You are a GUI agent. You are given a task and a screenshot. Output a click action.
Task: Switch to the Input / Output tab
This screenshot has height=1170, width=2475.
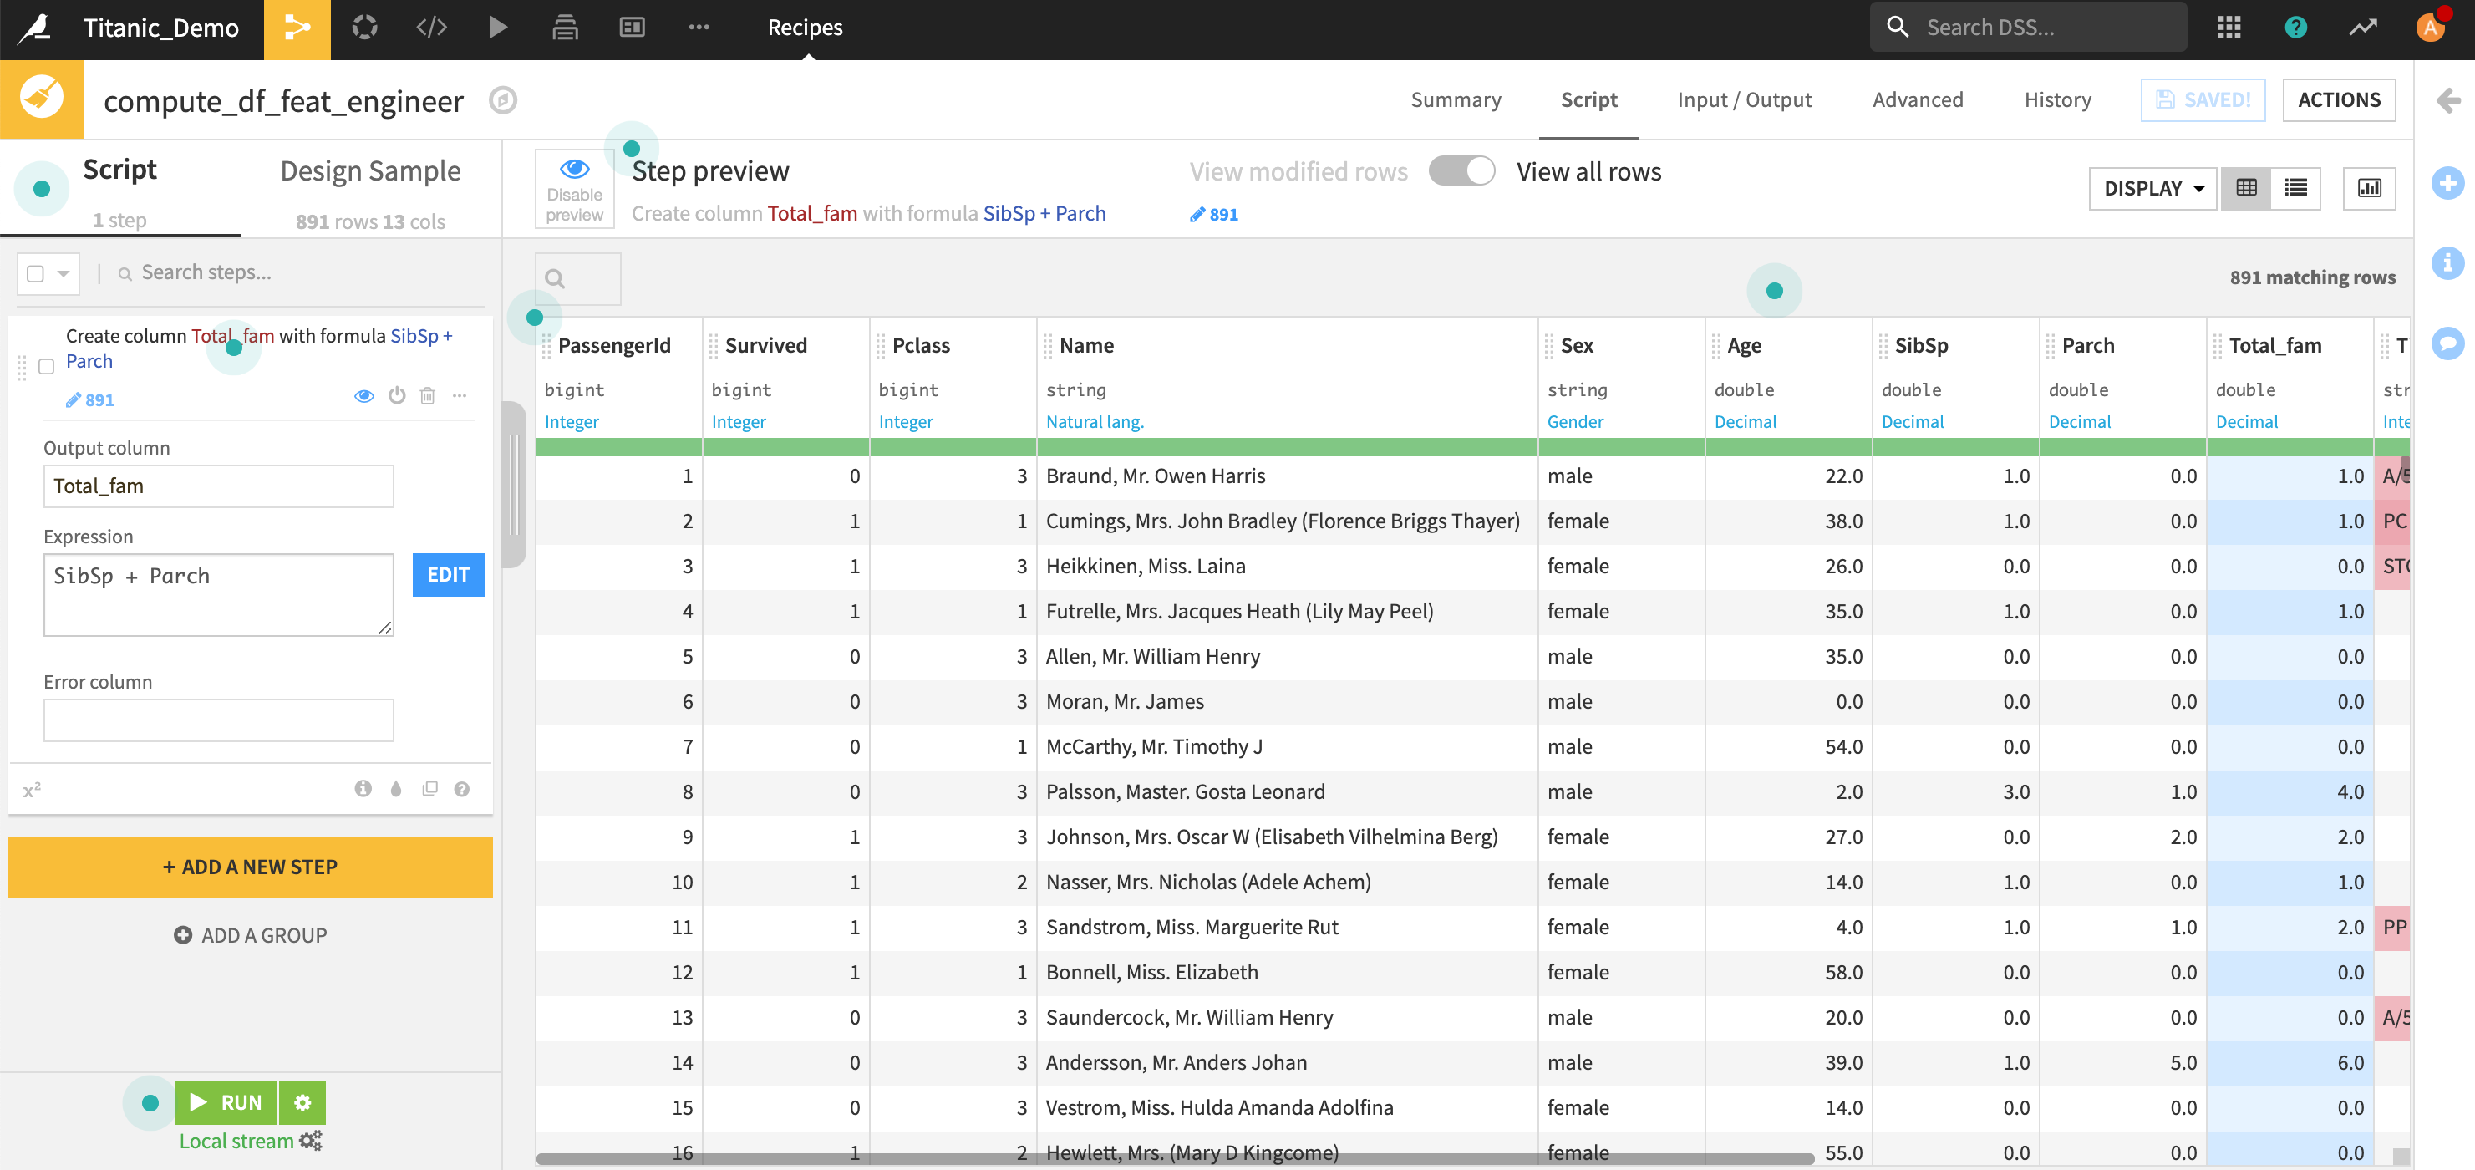point(1744,100)
